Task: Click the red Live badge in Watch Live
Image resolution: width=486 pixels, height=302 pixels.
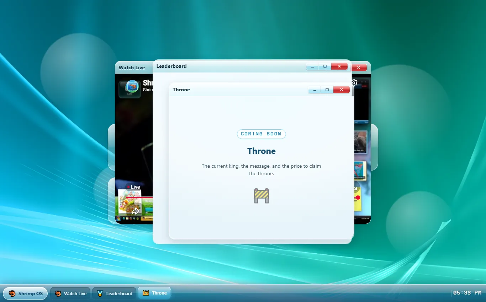Action: coord(133,187)
